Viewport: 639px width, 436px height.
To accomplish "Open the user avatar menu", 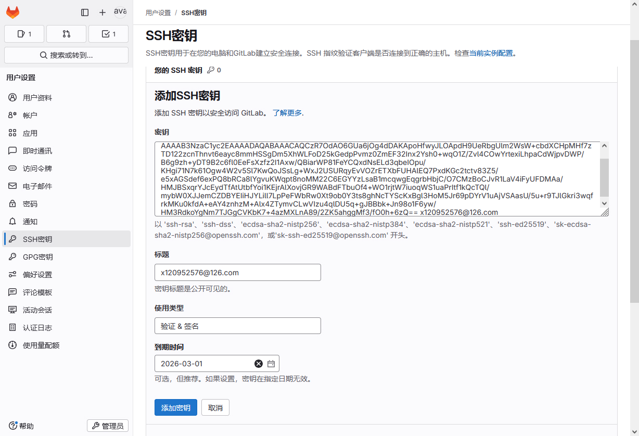I will coord(120,12).
